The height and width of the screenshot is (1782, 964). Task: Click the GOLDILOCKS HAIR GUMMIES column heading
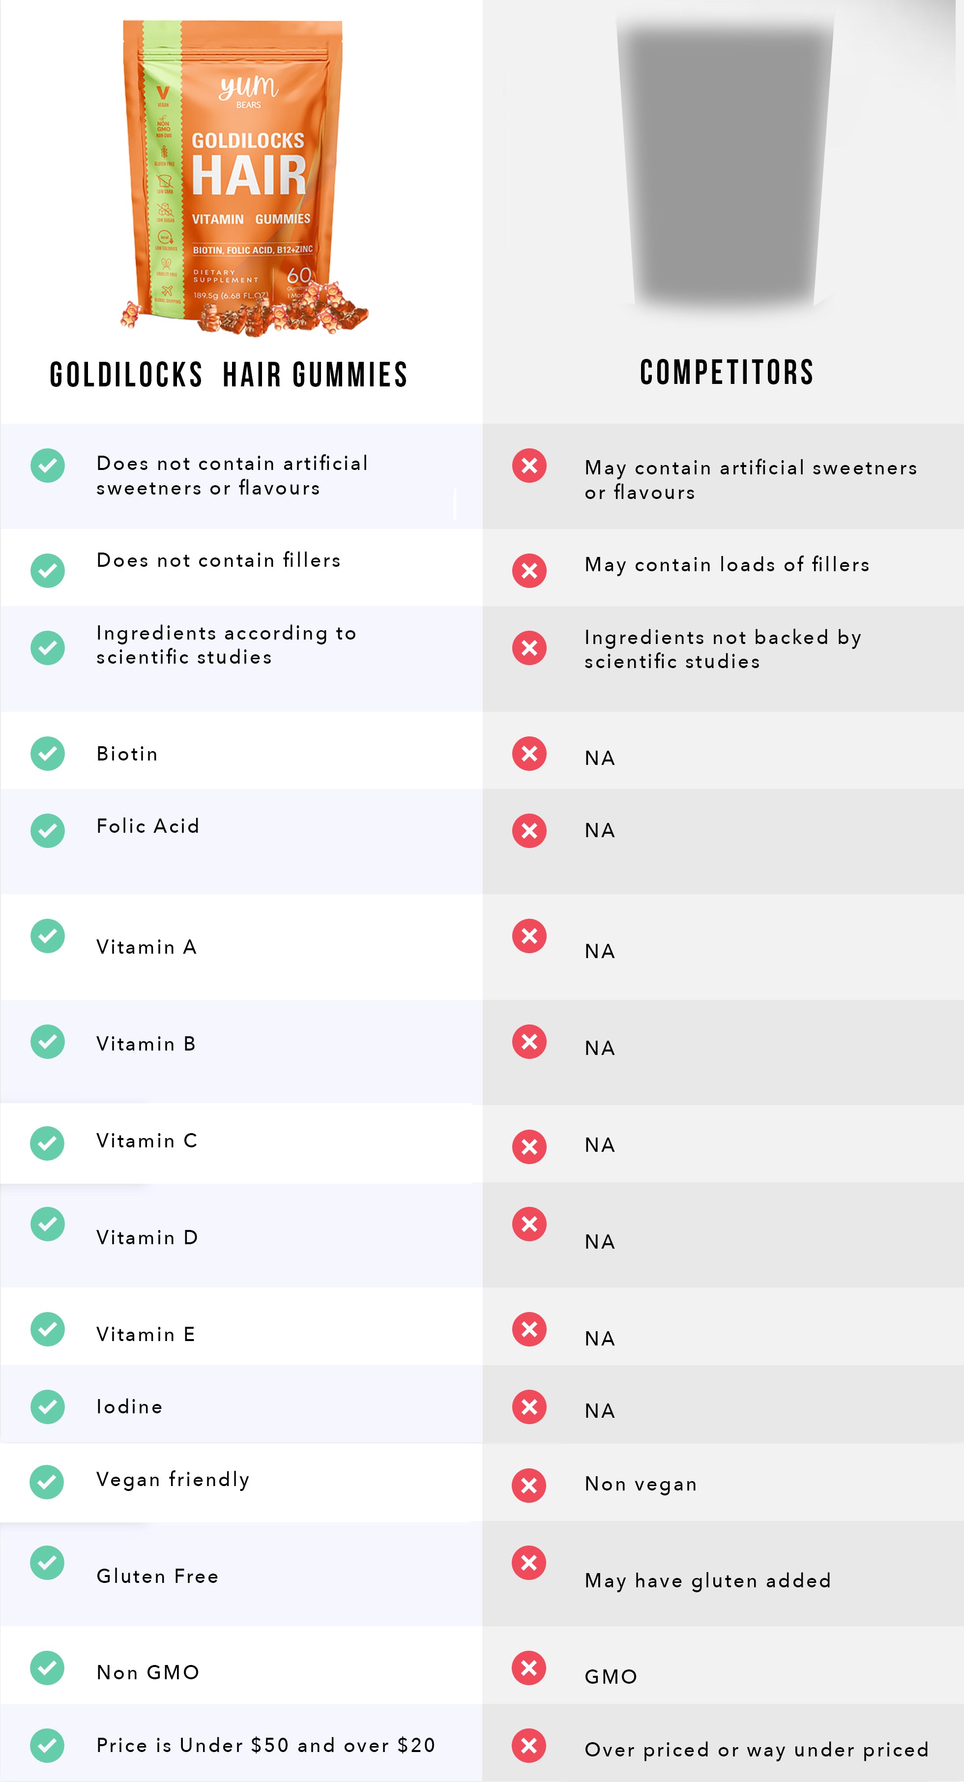[x=229, y=375]
